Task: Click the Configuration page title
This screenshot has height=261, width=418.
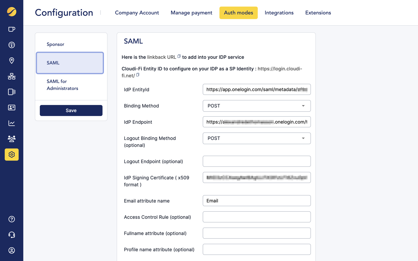Action: [x=64, y=13]
